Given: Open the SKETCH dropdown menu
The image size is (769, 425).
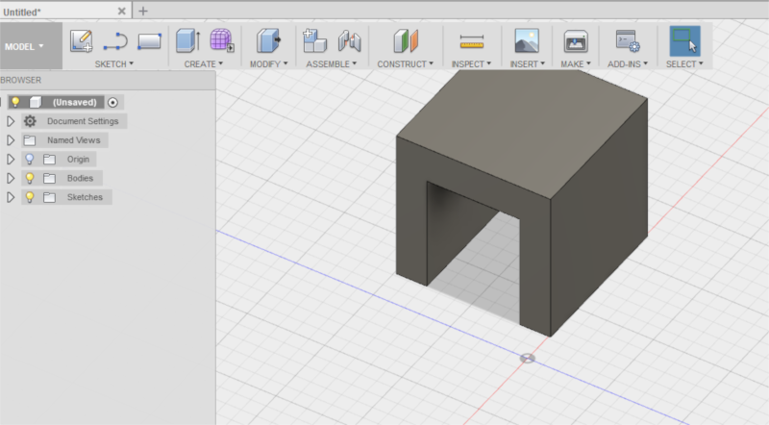Looking at the screenshot, I should pos(114,63).
